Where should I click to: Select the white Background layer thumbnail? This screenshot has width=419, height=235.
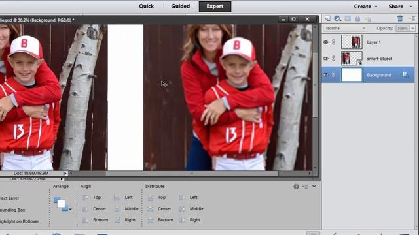click(352, 74)
